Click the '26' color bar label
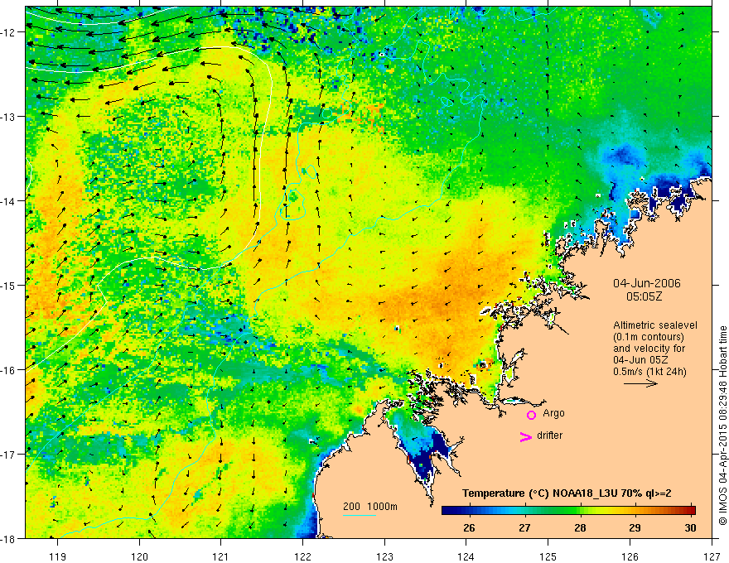 click(469, 527)
